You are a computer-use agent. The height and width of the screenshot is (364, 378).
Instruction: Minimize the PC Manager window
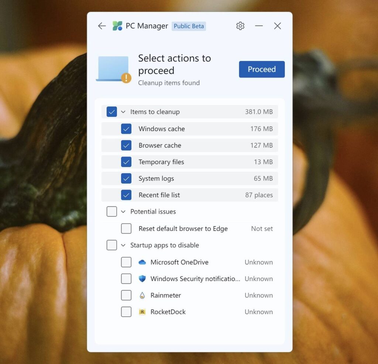coord(259,26)
